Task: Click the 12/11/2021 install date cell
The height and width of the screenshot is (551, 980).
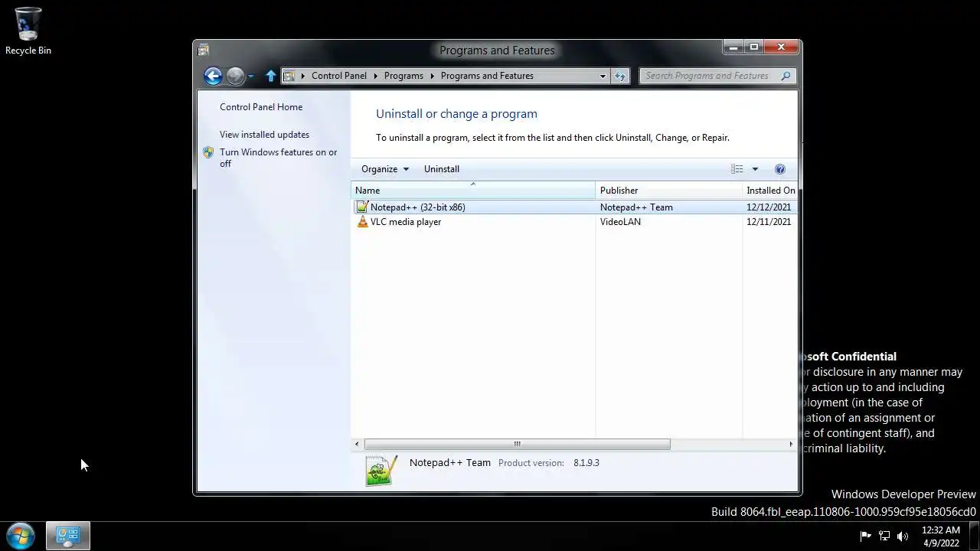Action: (769, 222)
